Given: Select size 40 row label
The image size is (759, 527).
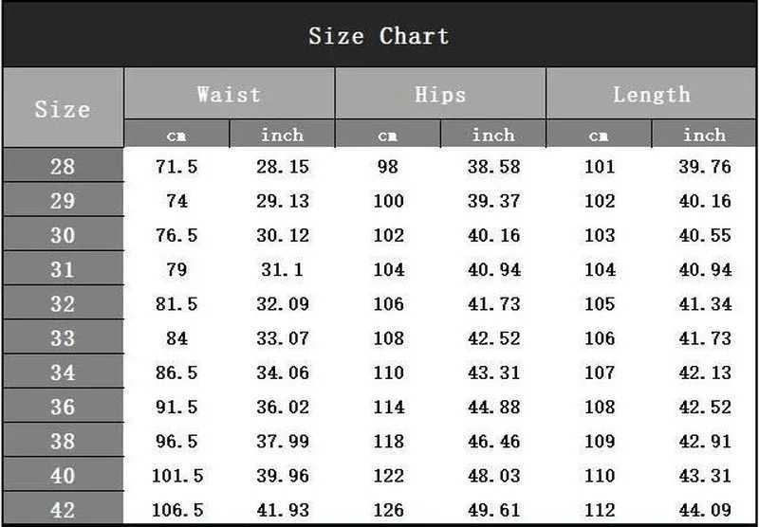Looking at the screenshot, I should pyautogui.click(x=63, y=475).
